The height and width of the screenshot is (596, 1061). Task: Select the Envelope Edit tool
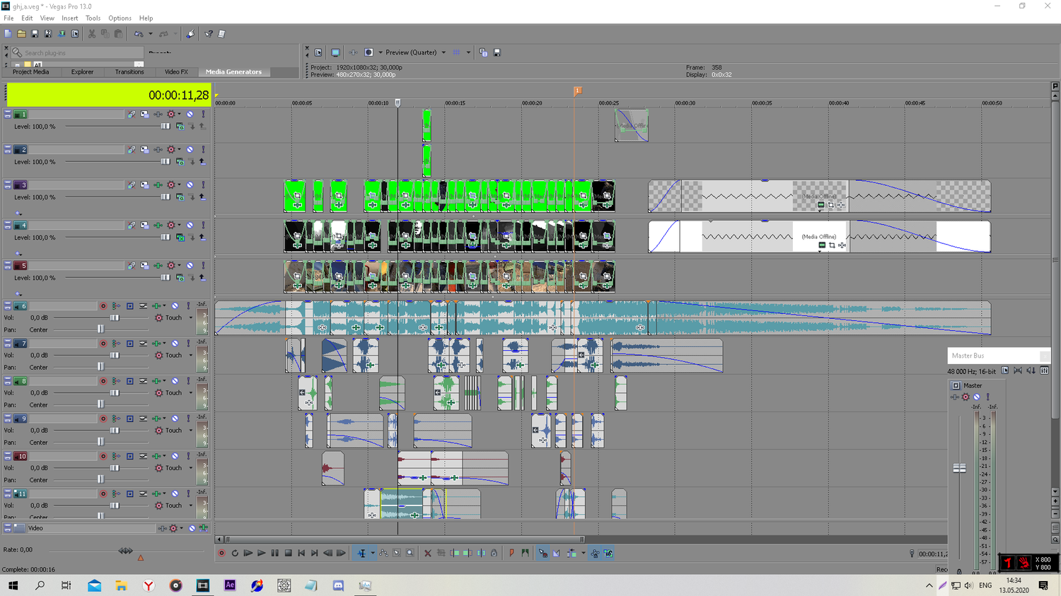tap(383, 554)
